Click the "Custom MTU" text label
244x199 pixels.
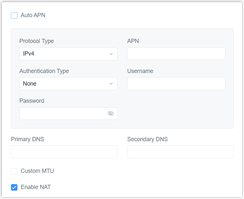pyautogui.click(x=37, y=171)
